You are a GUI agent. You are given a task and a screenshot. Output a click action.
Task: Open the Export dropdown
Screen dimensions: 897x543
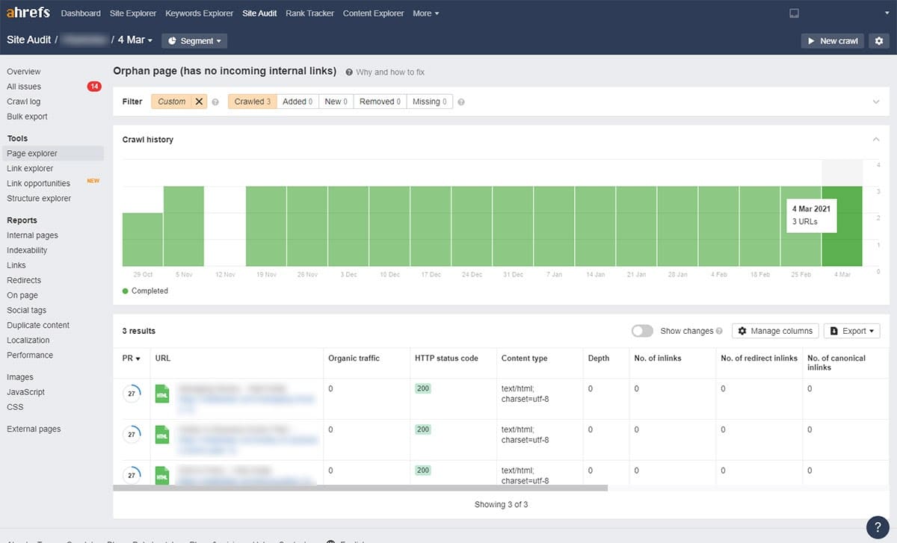(852, 331)
